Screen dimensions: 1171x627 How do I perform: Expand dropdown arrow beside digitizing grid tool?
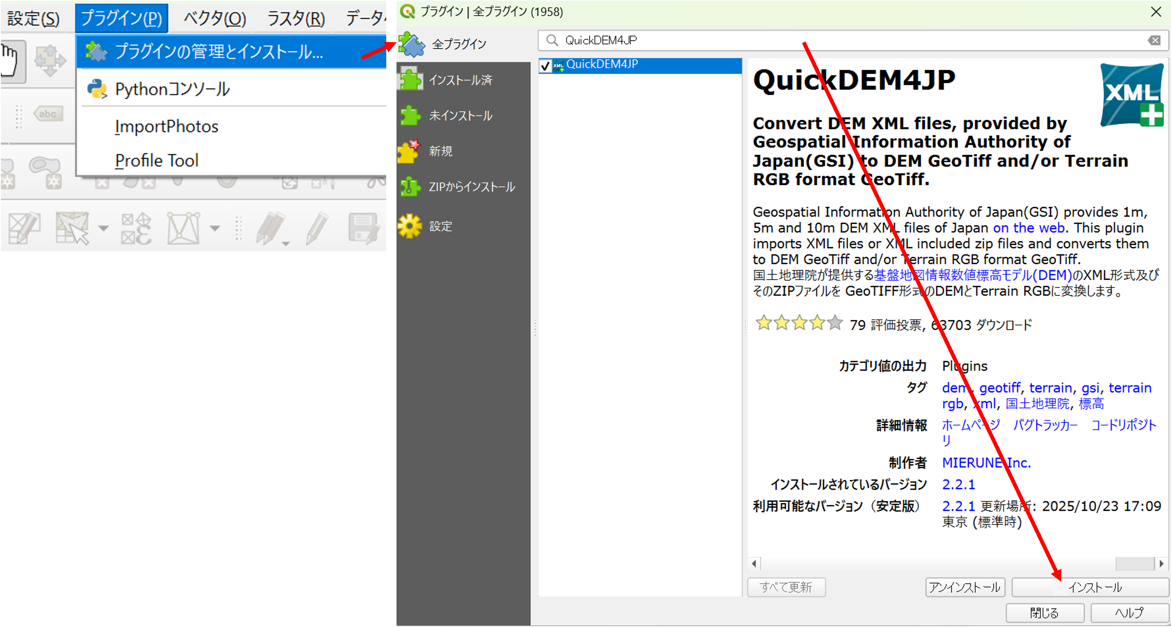(x=104, y=228)
